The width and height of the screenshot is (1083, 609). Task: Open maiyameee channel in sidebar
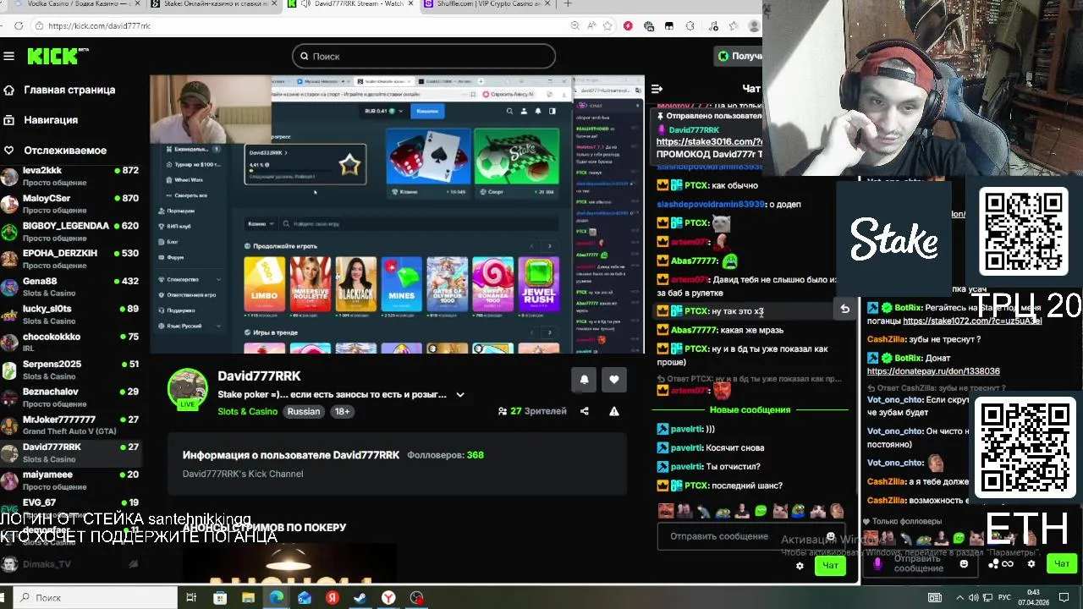coord(70,480)
